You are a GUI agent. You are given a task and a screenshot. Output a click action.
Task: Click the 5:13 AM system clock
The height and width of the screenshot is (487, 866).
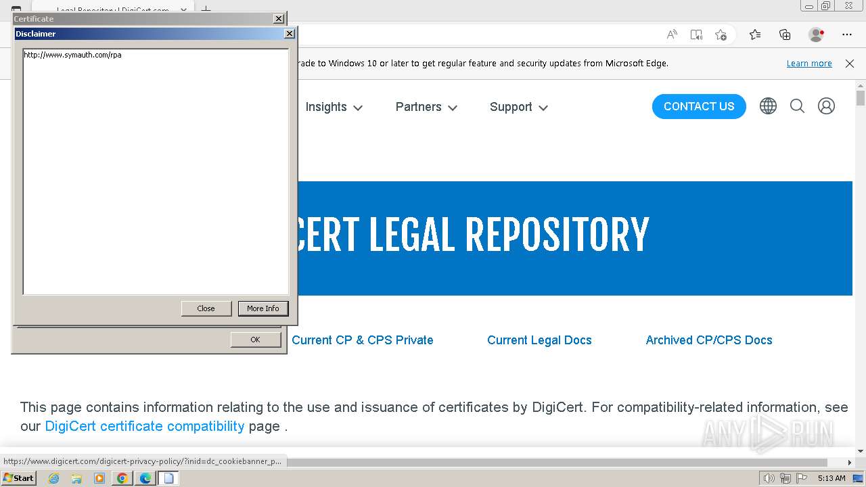click(831, 478)
